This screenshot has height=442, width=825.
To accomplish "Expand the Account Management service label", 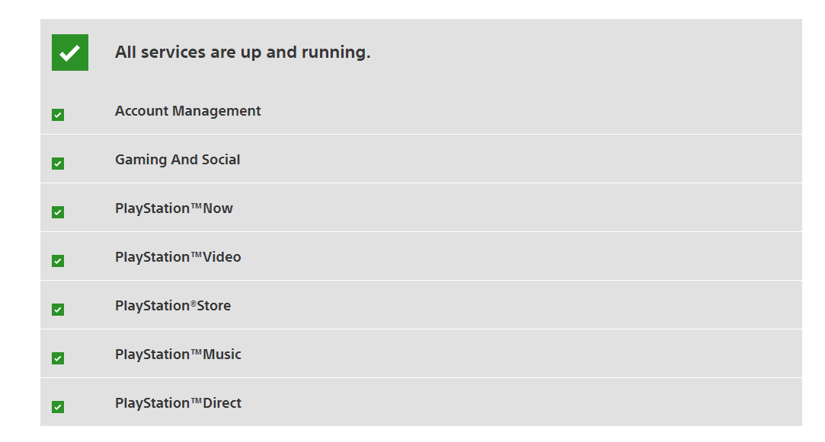I will click(x=187, y=111).
